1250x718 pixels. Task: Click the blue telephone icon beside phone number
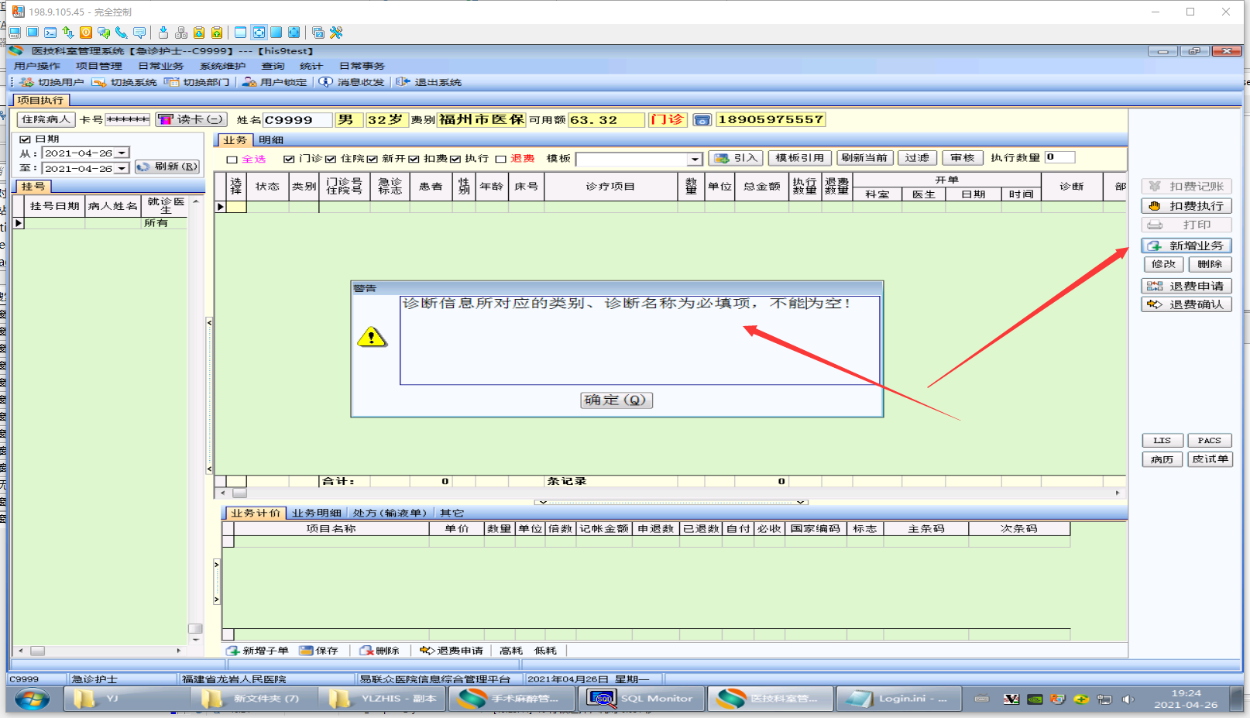click(x=702, y=120)
